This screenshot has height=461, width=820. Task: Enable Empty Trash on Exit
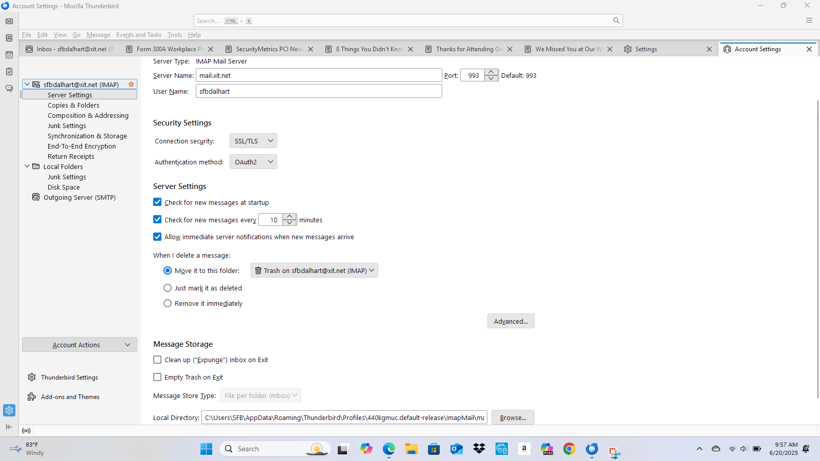coord(157,377)
